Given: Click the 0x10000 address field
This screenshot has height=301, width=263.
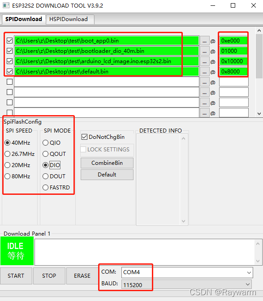Looking at the screenshot, I should coord(233,61).
